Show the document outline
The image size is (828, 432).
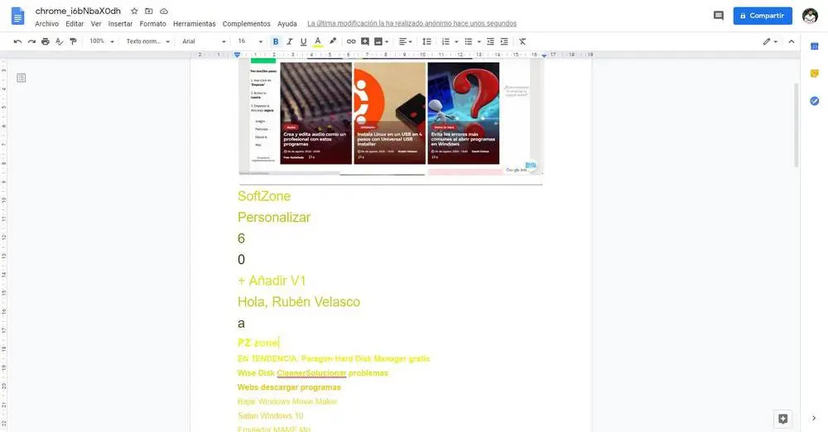[22, 78]
